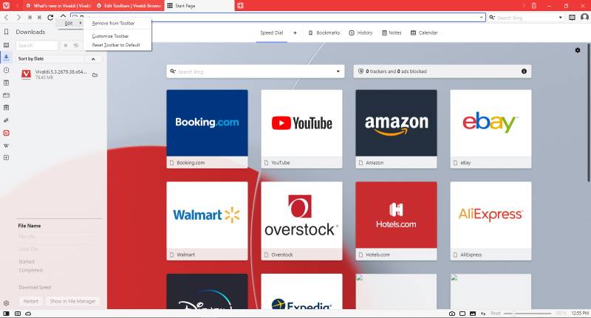Open the Mail panel icon in sidebar
Image resolution: width=591 pixels, height=318 pixels.
pos(6,95)
